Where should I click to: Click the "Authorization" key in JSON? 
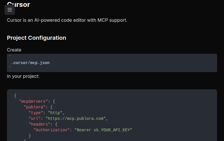[51, 130]
